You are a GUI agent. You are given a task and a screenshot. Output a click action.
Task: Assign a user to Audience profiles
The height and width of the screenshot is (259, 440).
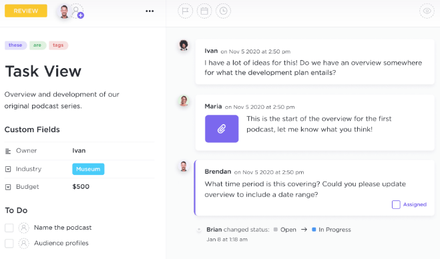click(x=24, y=243)
